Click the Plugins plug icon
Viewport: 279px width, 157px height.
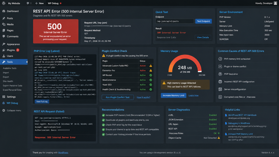[x=4, y=50]
